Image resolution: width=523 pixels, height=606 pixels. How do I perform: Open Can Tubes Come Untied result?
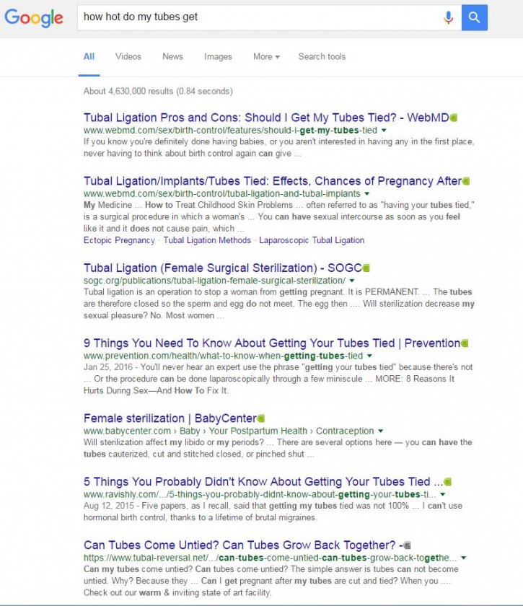click(243, 545)
